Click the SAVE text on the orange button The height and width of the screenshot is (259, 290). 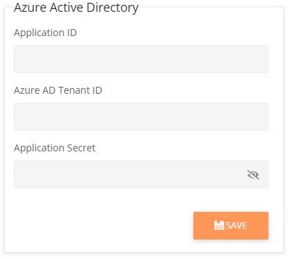236,226
